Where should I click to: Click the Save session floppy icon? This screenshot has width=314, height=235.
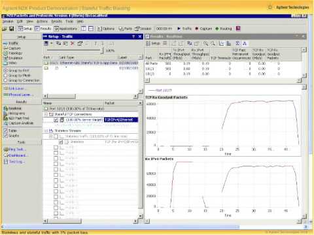(11, 29)
